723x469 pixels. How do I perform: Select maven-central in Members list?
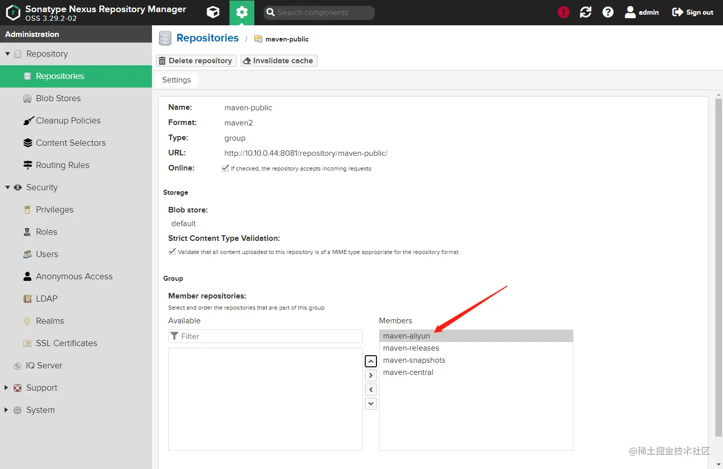tap(476, 372)
